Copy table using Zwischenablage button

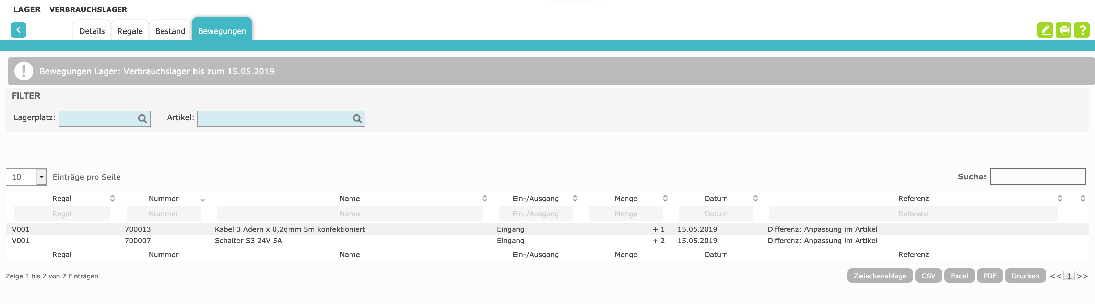[x=880, y=276]
